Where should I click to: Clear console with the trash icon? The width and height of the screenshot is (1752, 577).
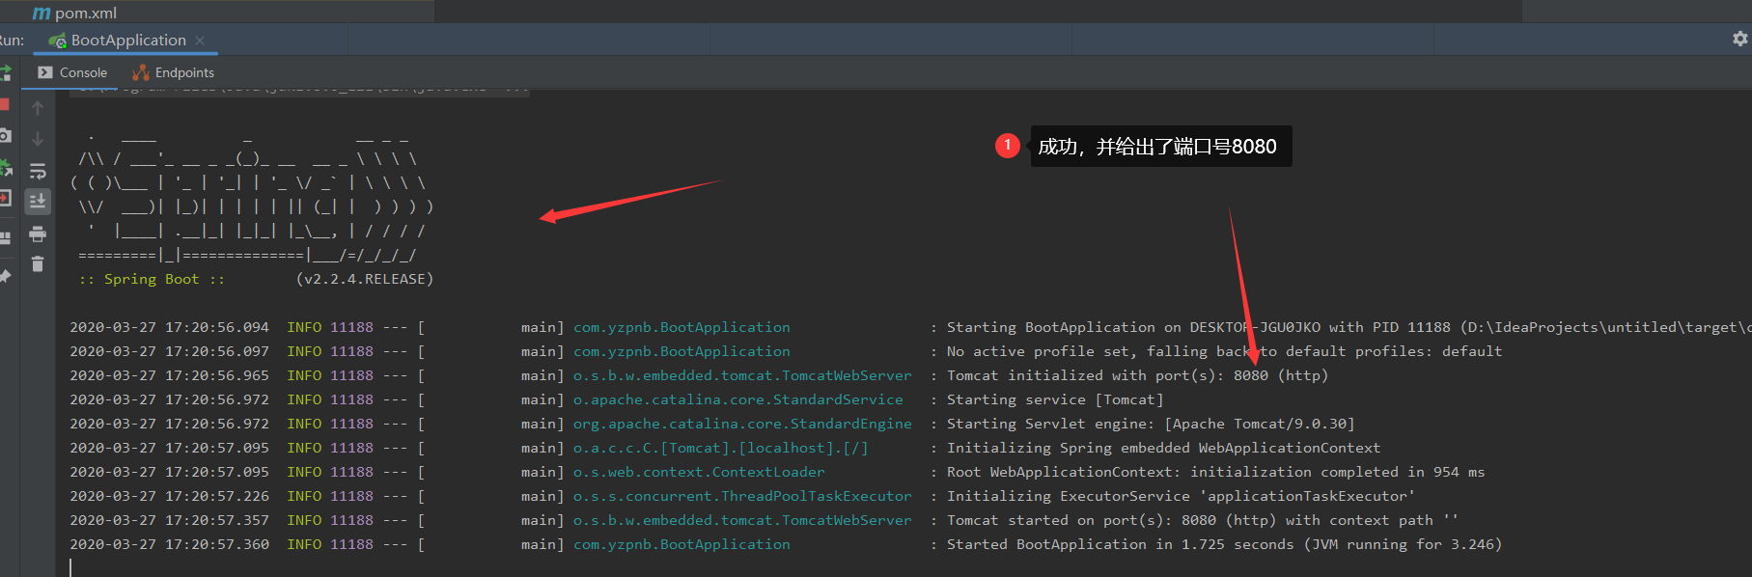(x=38, y=263)
